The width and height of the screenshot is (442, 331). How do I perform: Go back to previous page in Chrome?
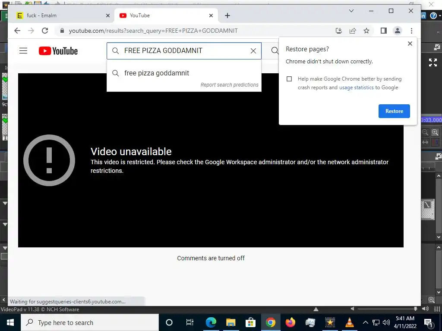pos(17,31)
